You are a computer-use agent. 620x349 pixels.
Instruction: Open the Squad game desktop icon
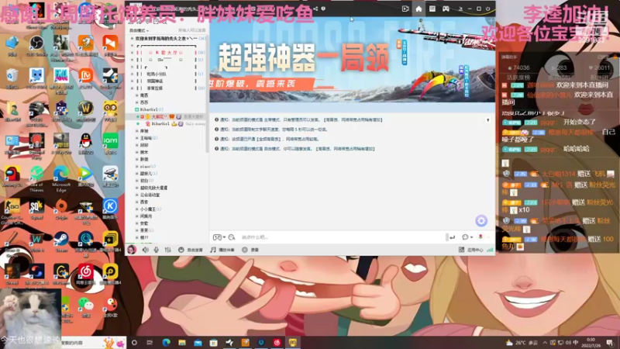(36, 209)
